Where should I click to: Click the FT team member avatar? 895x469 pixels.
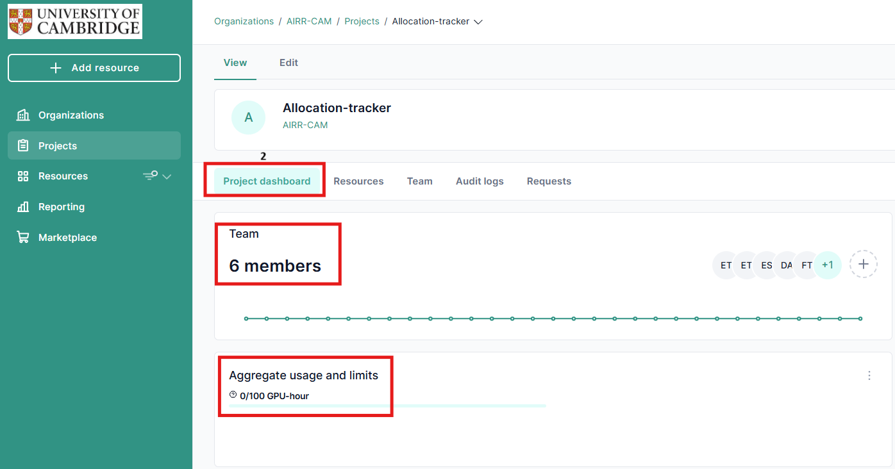coord(806,265)
